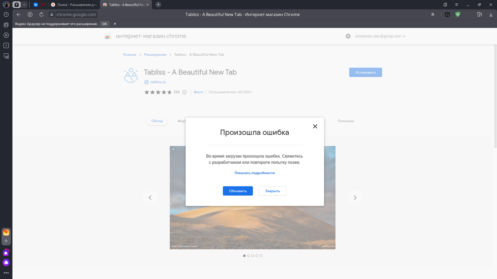Select the first carousel dot indicator
The height and width of the screenshot is (279, 497).
(x=244, y=256)
